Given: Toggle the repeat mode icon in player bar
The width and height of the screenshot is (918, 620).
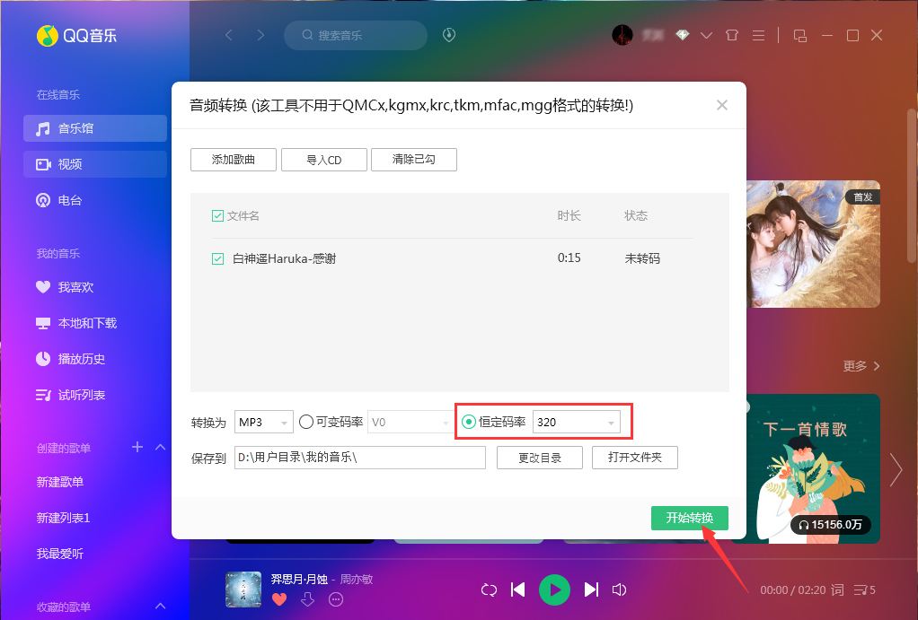Looking at the screenshot, I should point(489,589).
